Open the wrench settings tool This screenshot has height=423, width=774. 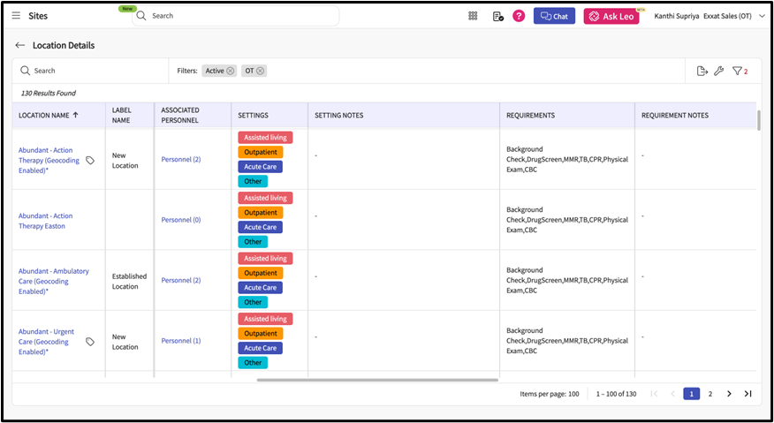[x=719, y=71]
